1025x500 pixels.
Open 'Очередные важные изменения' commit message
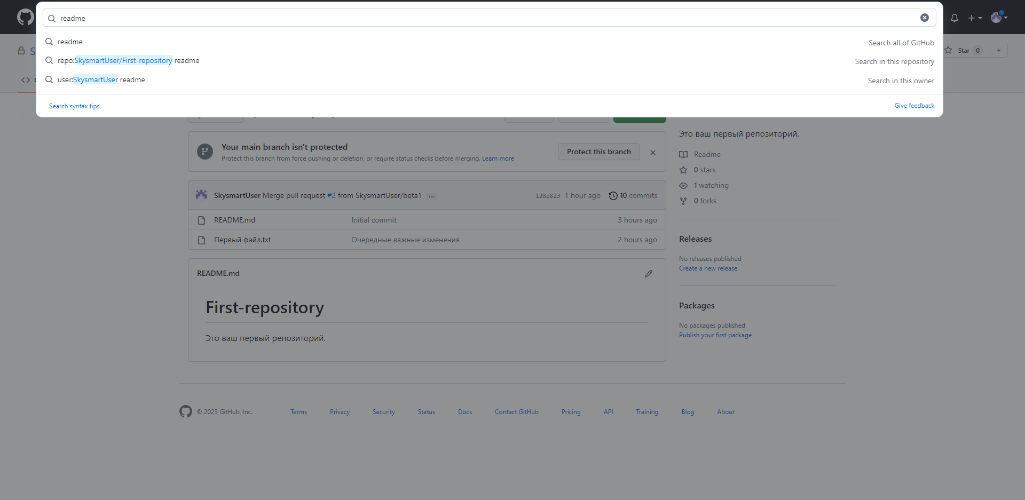(x=405, y=240)
